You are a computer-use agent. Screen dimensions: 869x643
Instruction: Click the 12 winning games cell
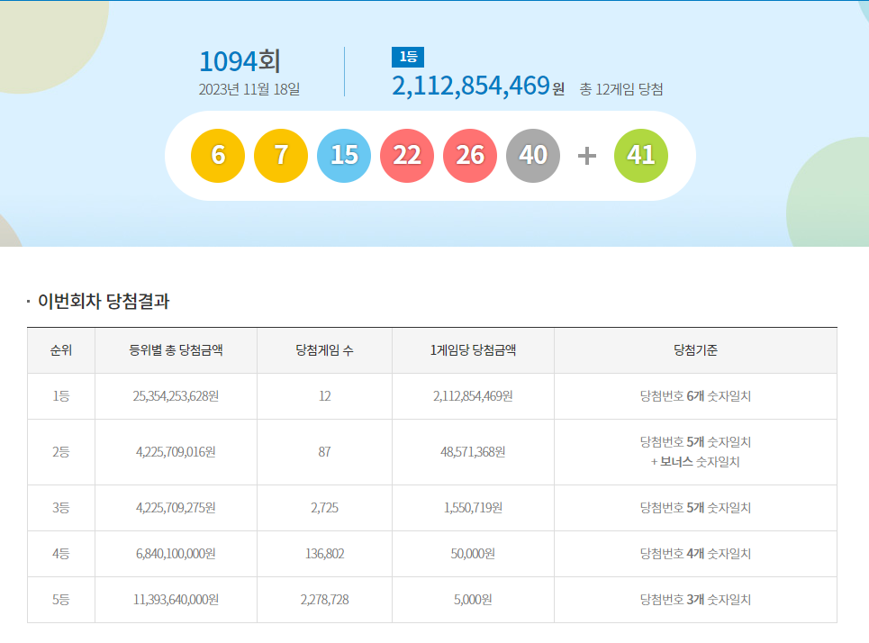tap(324, 396)
